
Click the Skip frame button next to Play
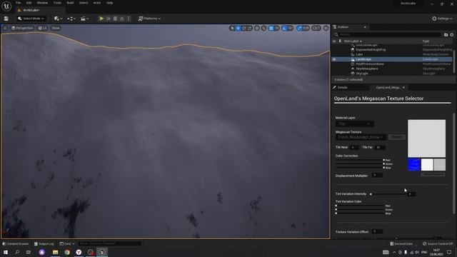pyautogui.click(x=109, y=19)
